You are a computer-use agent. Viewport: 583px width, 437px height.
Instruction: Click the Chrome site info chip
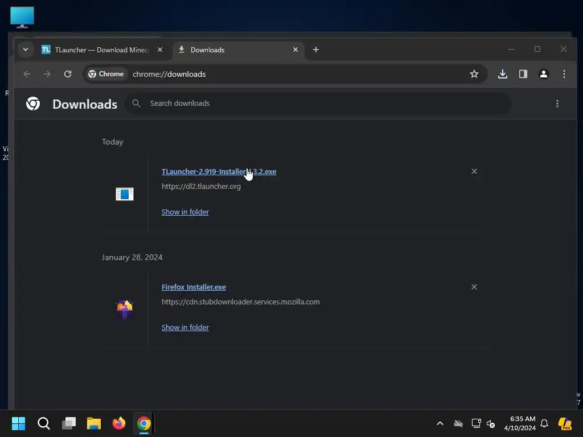pos(105,74)
